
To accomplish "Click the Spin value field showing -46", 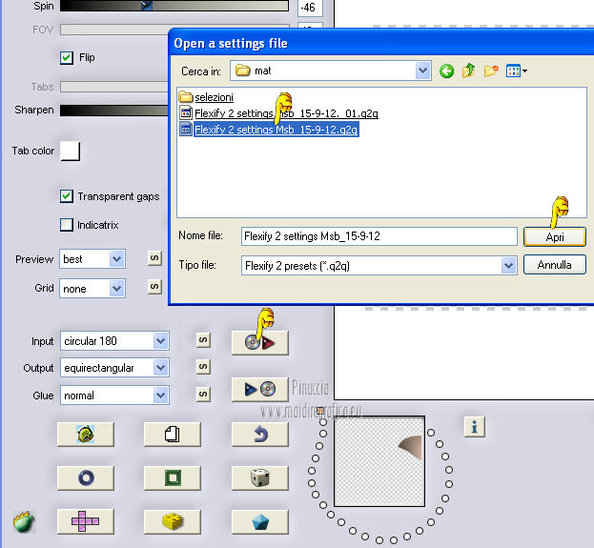I will (310, 8).
